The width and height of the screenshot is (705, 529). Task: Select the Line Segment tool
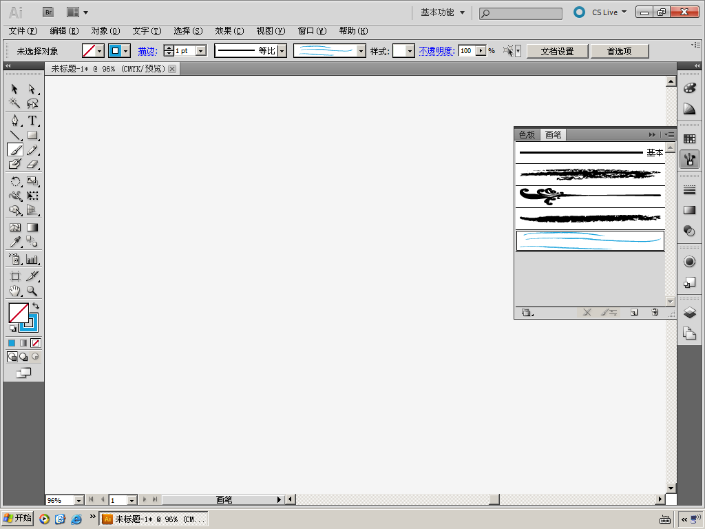14,135
